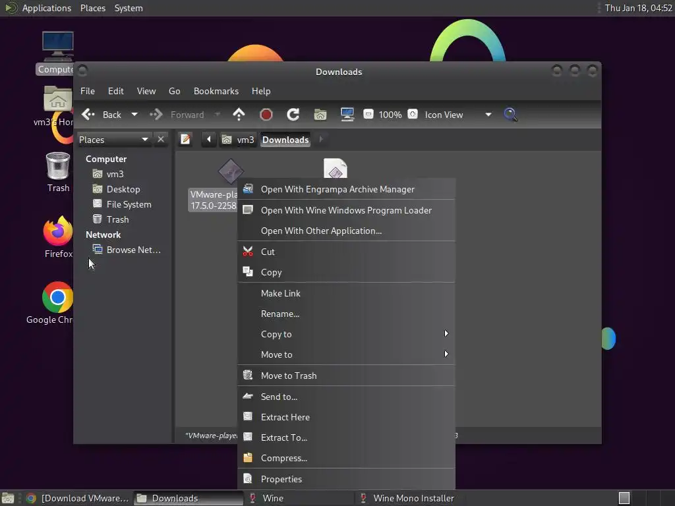Open the Icon View mode dropdown
675x506 pixels.
click(x=458, y=115)
